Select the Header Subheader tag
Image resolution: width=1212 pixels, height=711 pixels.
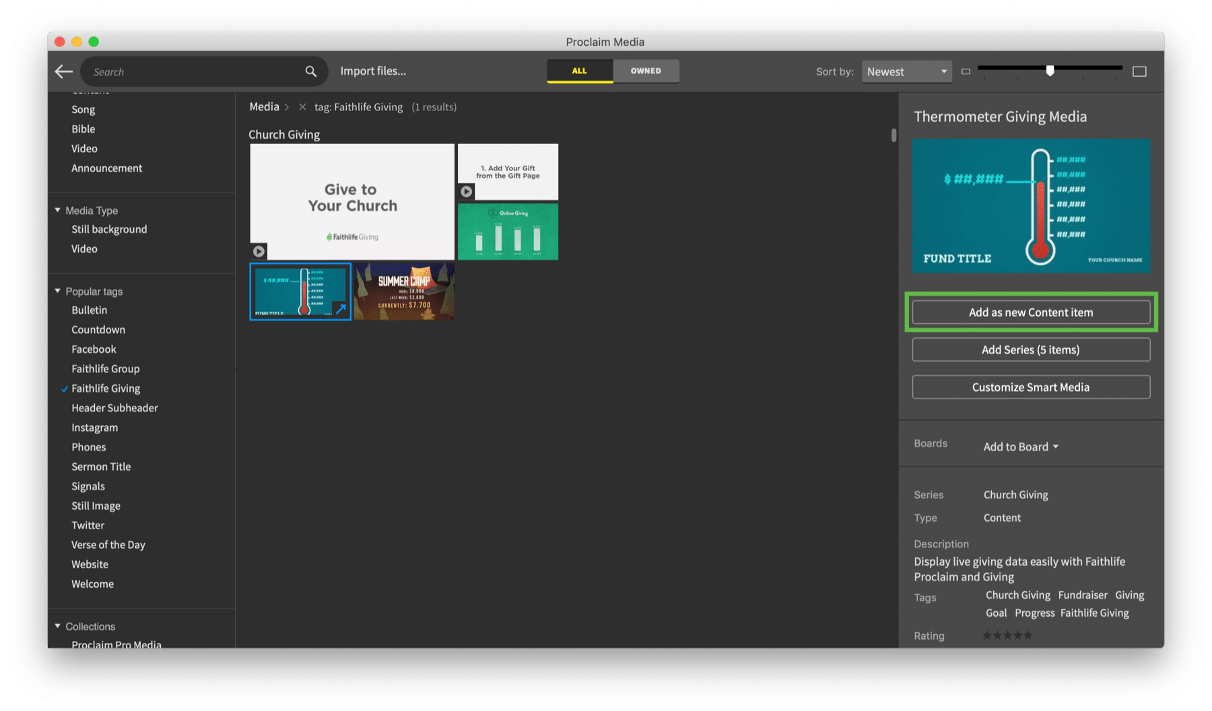click(114, 408)
